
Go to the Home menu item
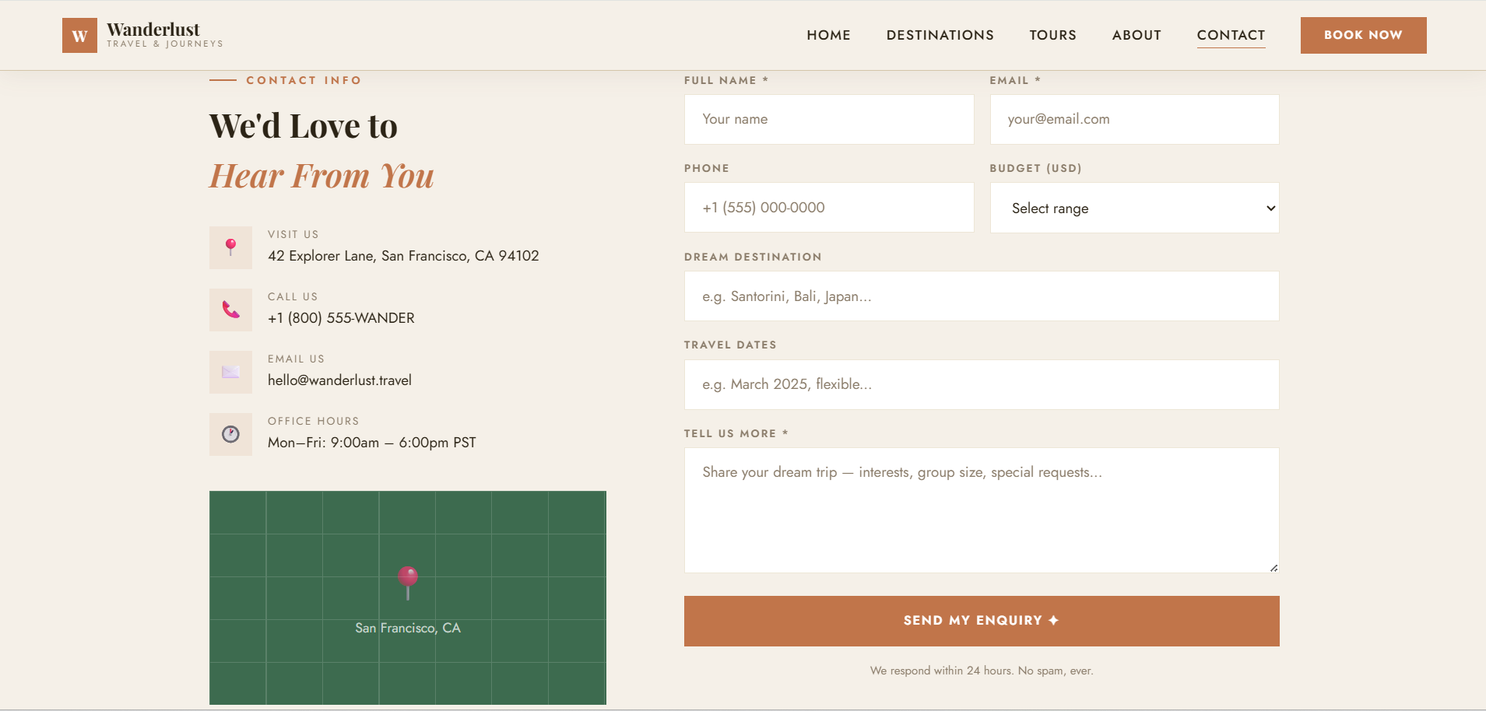point(828,35)
